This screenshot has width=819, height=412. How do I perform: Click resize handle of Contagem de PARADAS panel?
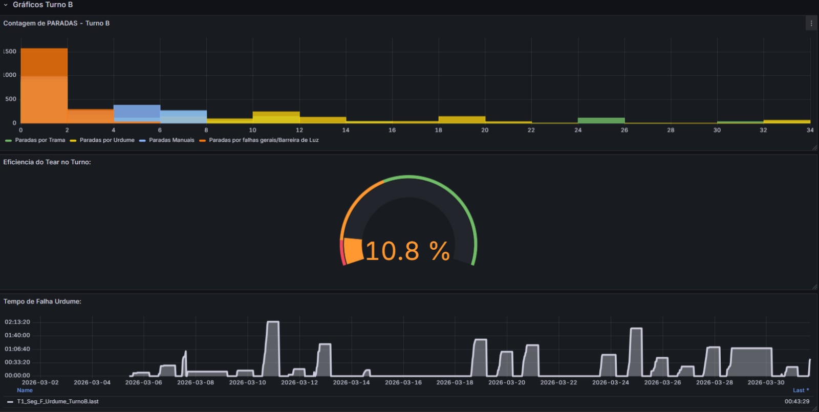pos(814,148)
